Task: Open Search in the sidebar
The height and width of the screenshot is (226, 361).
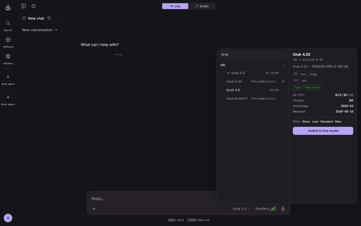Action: coord(8,26)
